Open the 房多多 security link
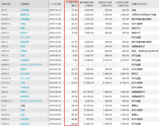The height and width of the screenshot is (126, 159). (x=24, y=33)
